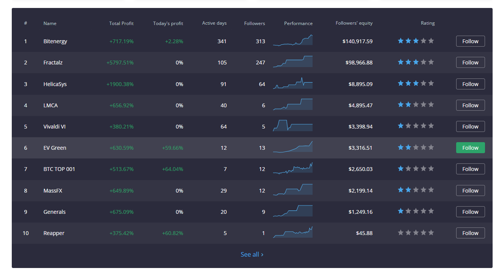
Task: Click LMCA star rating
Action: (416, 105)
